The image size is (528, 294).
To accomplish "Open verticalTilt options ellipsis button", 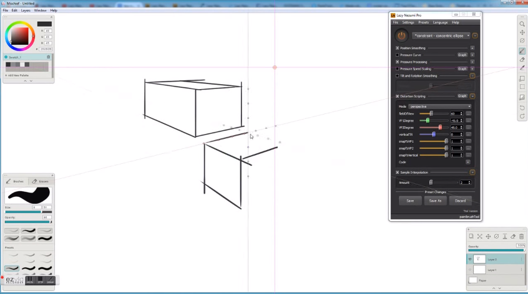I will 469,135.
